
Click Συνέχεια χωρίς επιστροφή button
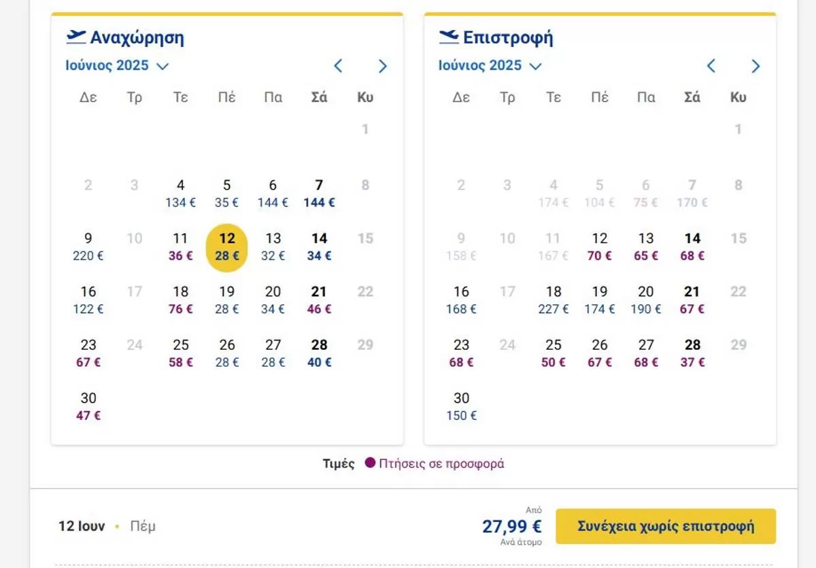666,527
